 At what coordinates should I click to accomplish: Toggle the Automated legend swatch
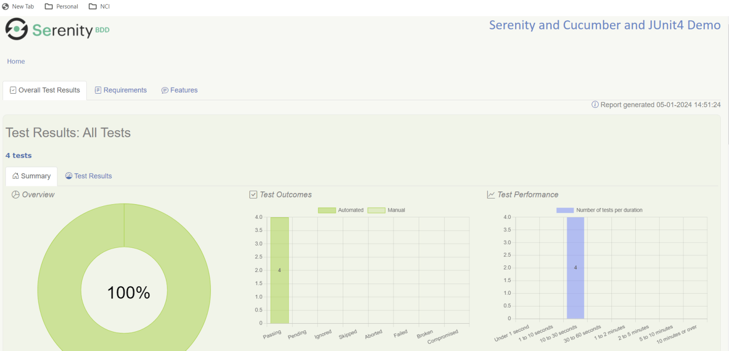click(327, 210)
